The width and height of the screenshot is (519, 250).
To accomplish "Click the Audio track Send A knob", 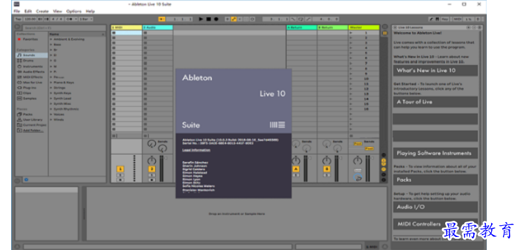I will click(151, 143).
